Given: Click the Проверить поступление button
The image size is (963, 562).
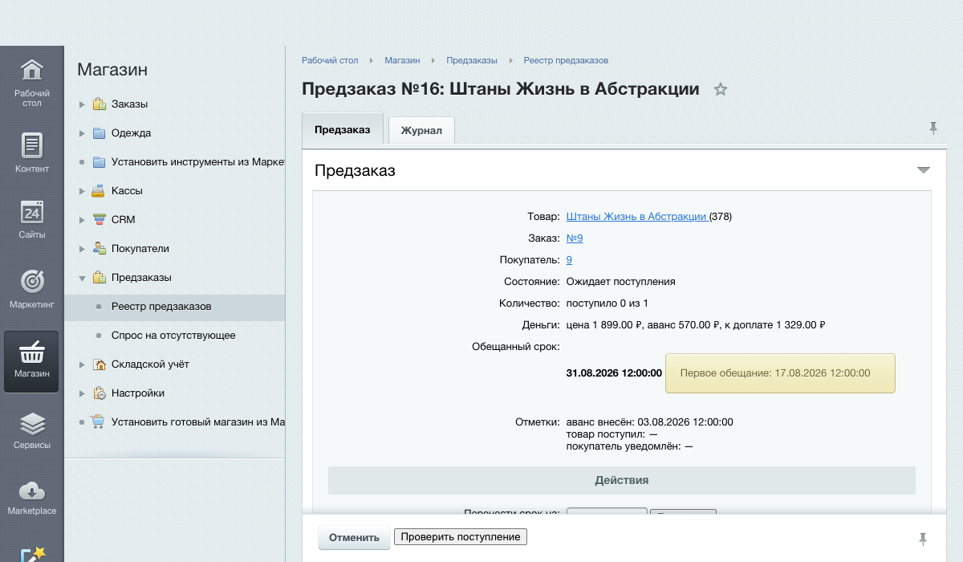Looking at the screenshot, I should pos(461,537).
